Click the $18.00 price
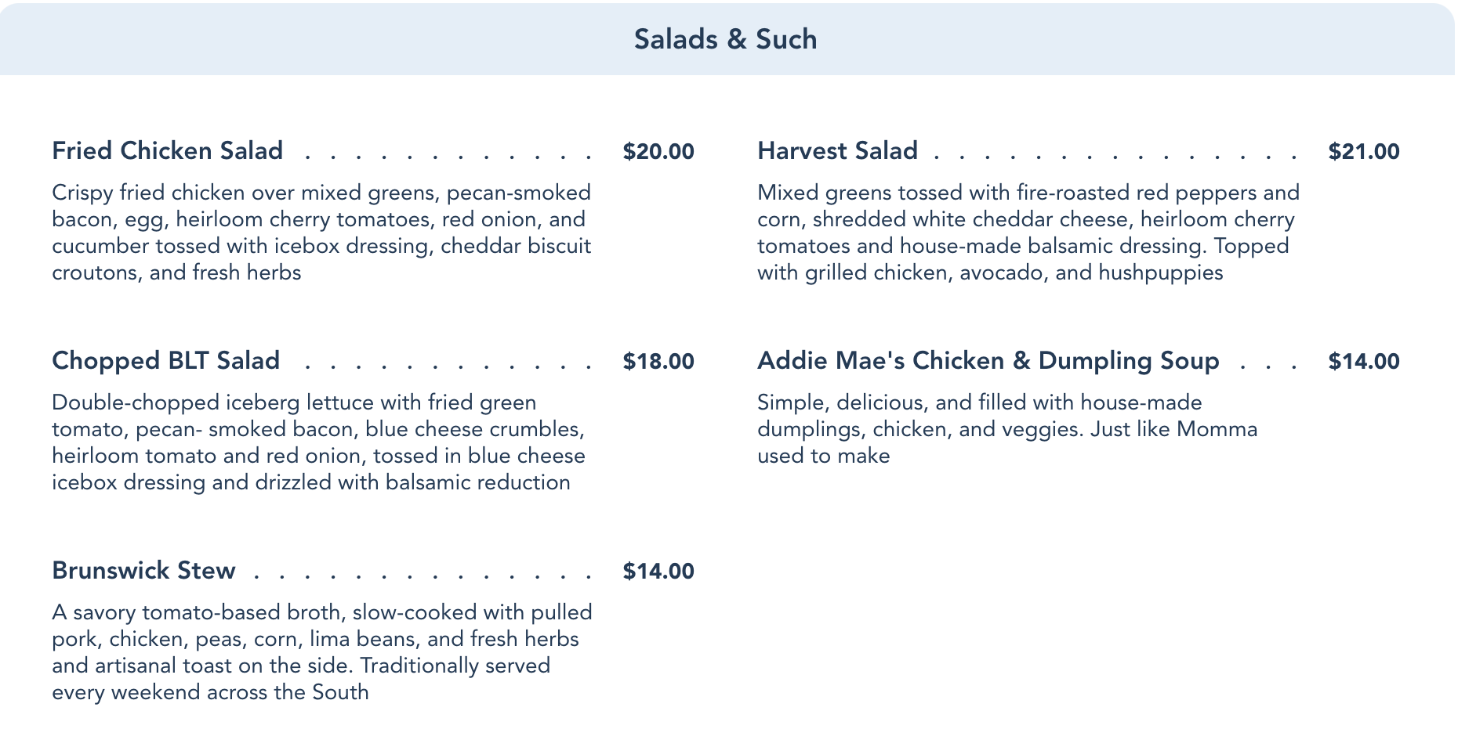1458x747 pixels. (658, 361)
